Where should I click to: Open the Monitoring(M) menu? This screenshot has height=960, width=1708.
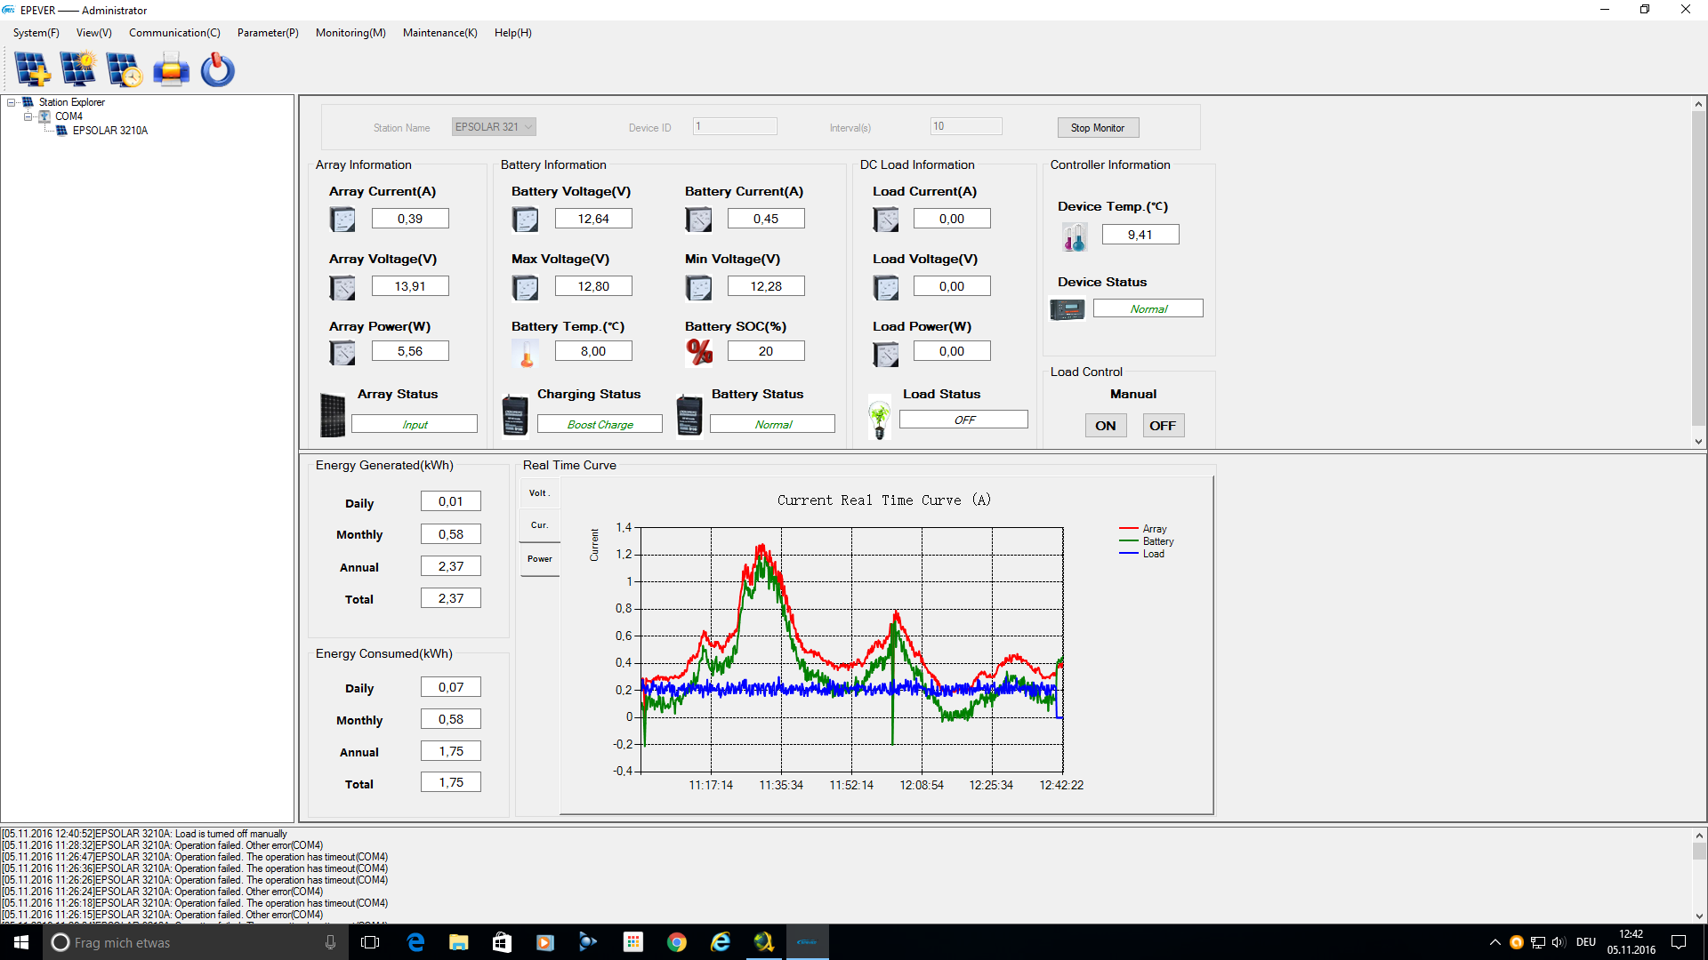pyautogui.click(x=350, y=33)
